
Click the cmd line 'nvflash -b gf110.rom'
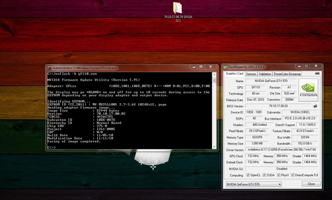(x=72, y=74)
